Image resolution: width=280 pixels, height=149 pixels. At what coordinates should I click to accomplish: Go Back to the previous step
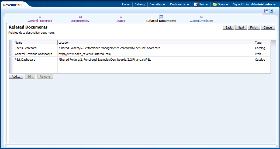(229, 27)
